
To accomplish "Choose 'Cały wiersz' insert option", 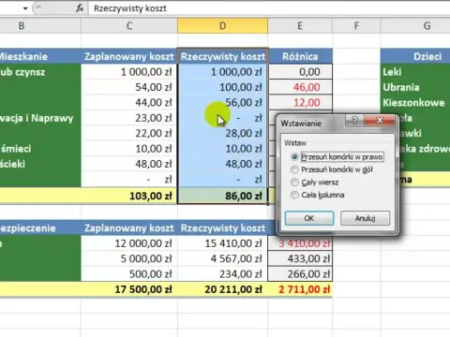I will [x=315, y=183].
